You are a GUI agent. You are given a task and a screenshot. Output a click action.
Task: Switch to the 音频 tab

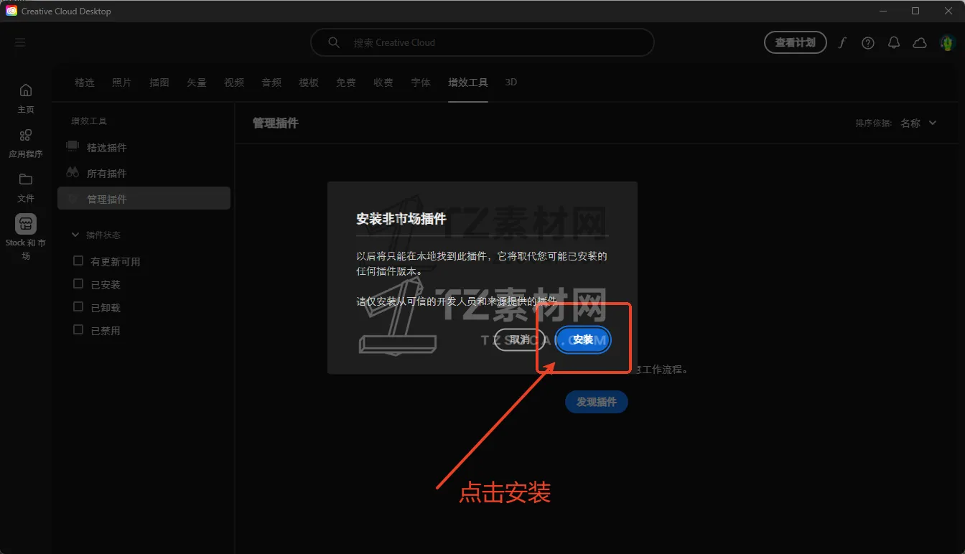pos(271,83)
